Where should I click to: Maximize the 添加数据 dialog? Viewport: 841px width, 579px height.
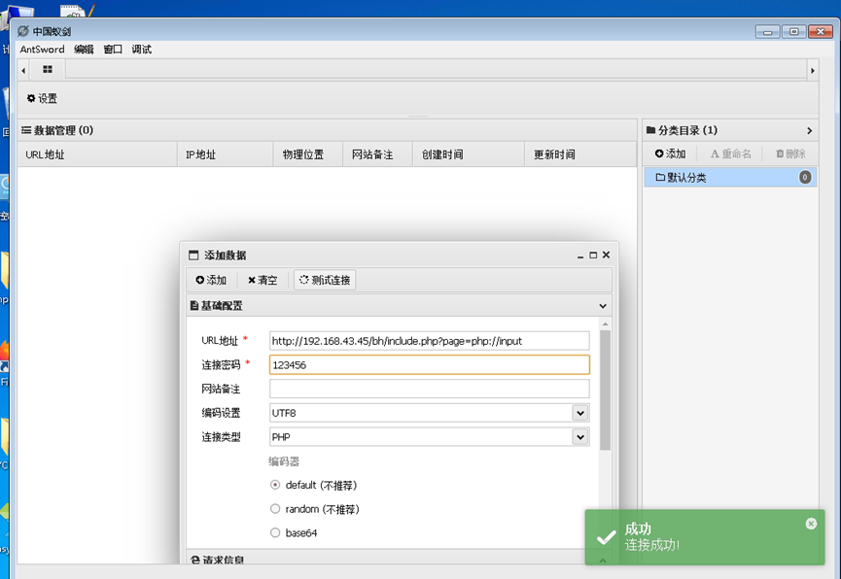[593, 255]
